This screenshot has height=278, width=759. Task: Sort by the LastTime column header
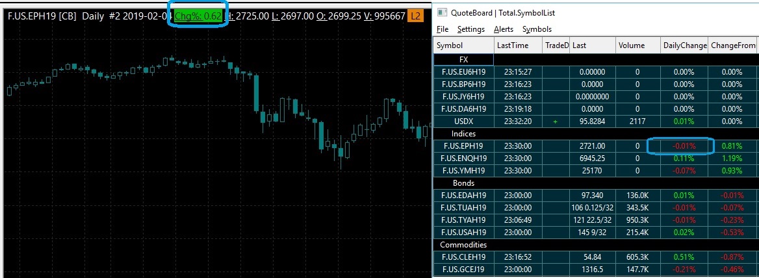click(x=518, y=45)
